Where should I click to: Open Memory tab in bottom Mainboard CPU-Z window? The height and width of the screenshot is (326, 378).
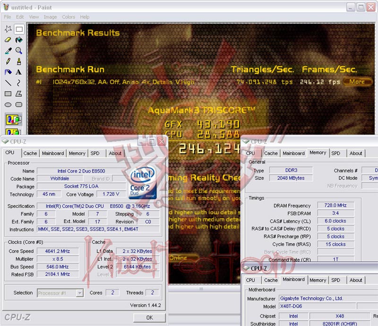pyautogui.click(x=318, y=280)
